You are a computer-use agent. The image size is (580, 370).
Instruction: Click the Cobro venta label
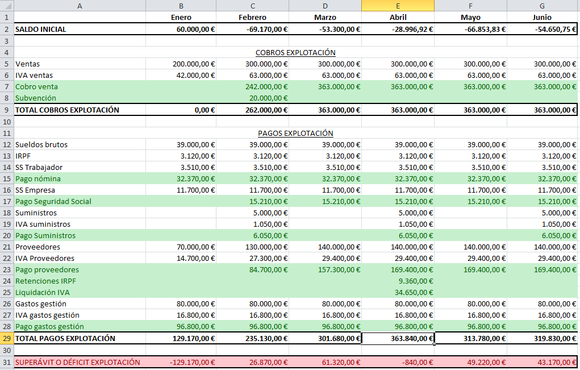36,86
